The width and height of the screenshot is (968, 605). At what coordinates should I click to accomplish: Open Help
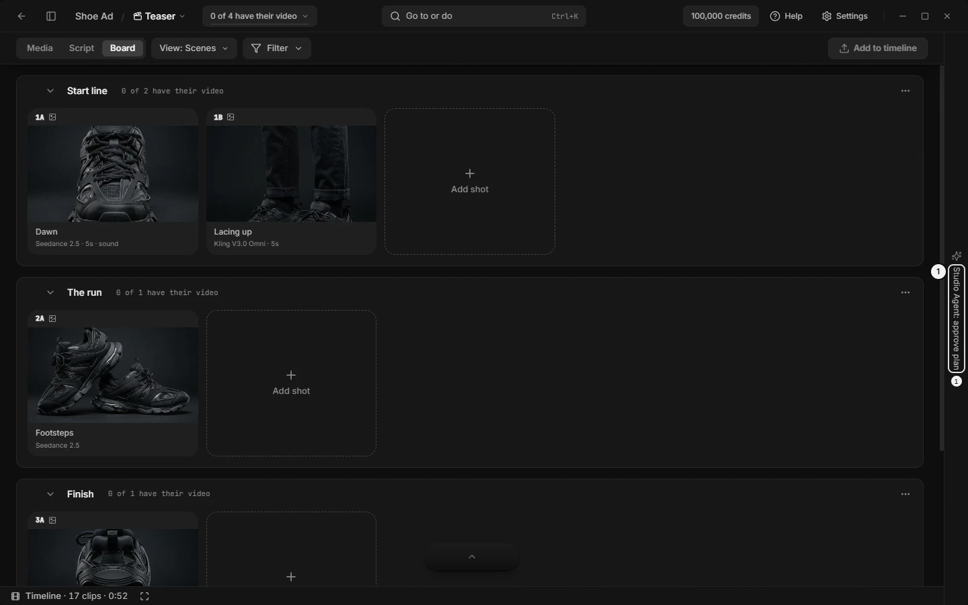pos(787,16)
